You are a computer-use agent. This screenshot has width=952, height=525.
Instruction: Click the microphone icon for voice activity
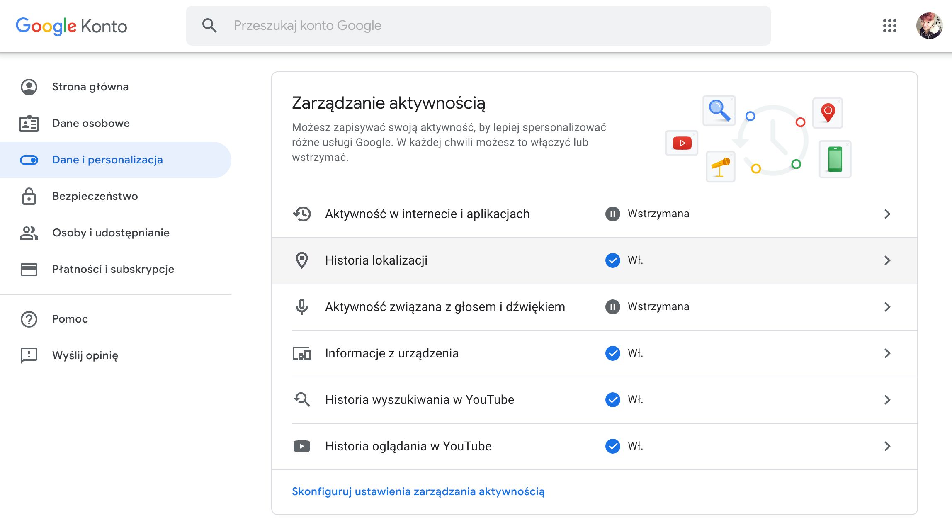pyautogui.click(x=302, y=307)
